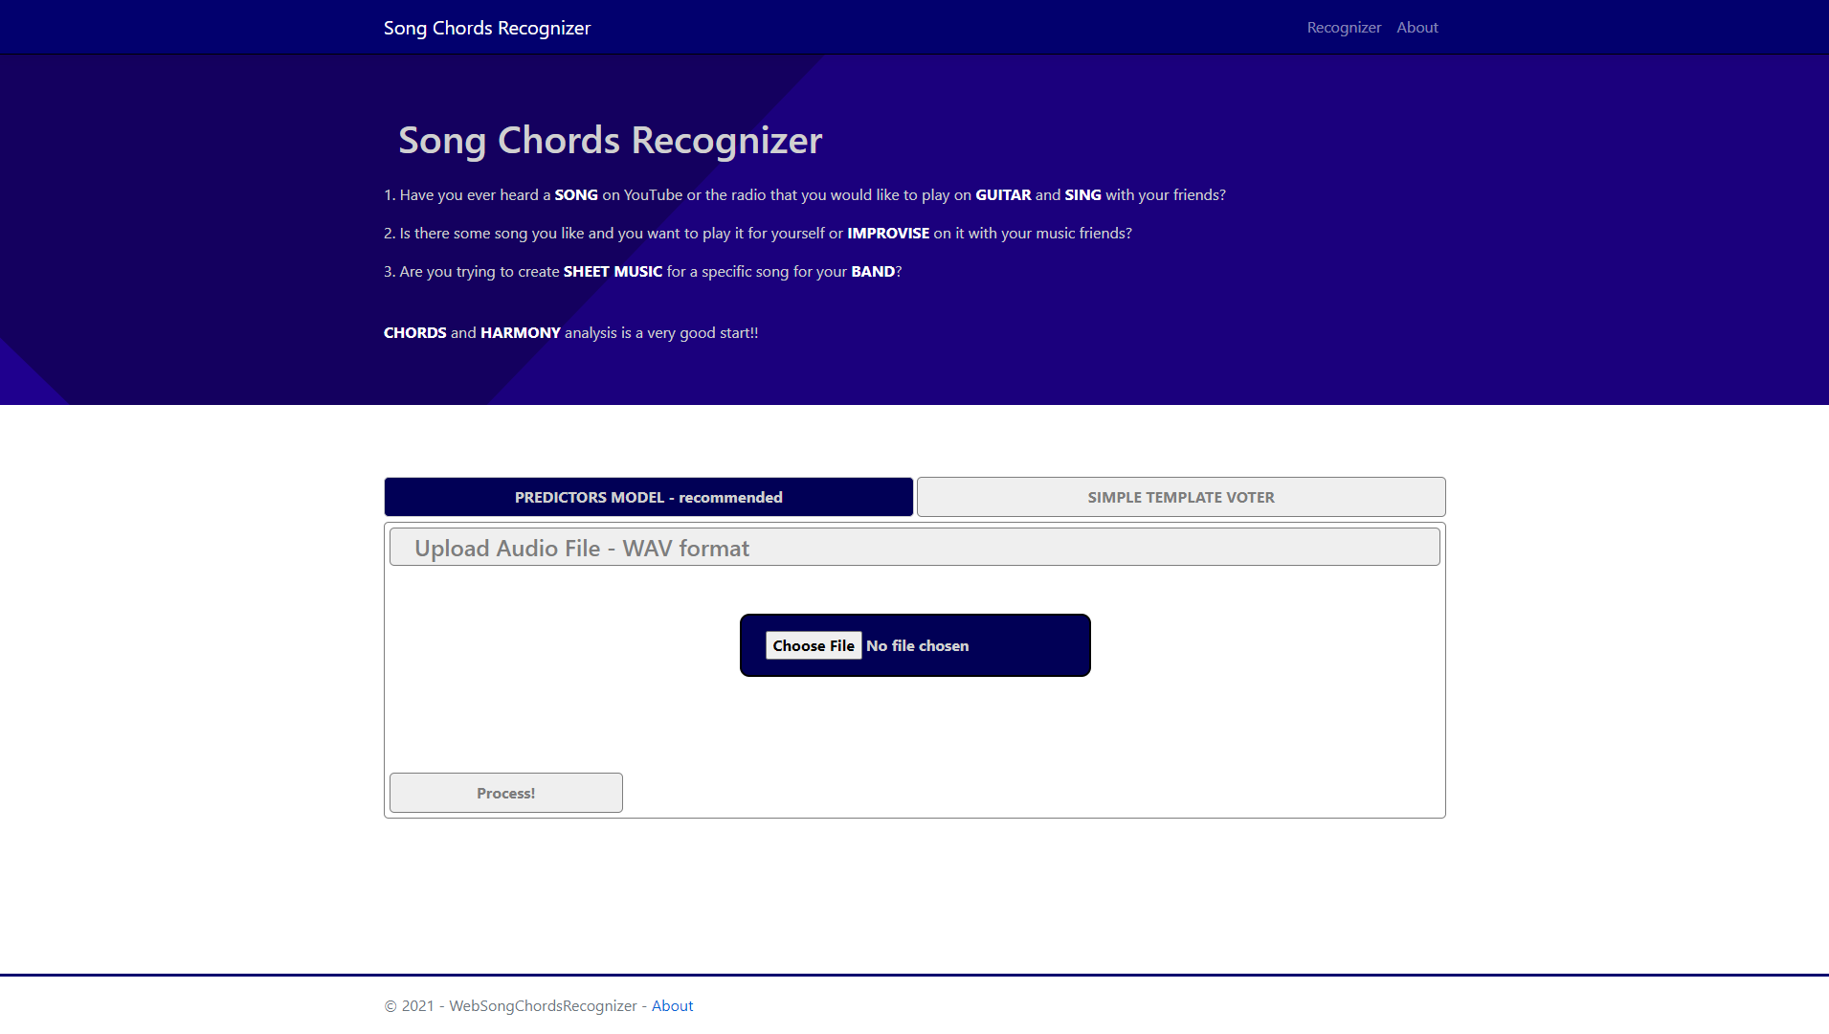Click the line mentioning IMPROVISE
The height and width of the screenshot is (1034, 1829).
coord(758,234)
